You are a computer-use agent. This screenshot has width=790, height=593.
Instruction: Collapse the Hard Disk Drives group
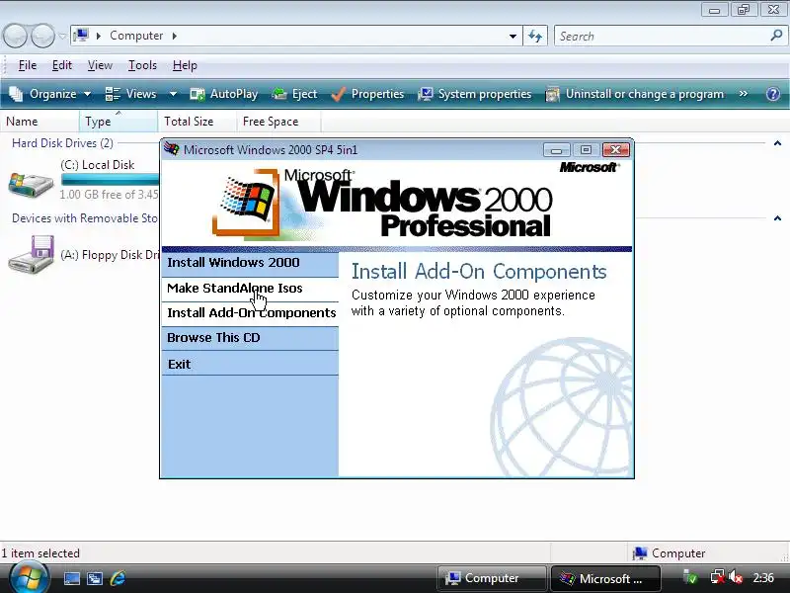click(x=777, y=143)
